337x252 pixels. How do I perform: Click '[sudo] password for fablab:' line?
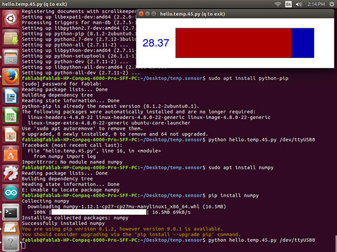coord(61,84)
